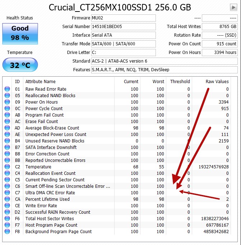Select the Percent Lifetime Used attribute name
This screenshot has width=241, height=245.
(47, 199)
